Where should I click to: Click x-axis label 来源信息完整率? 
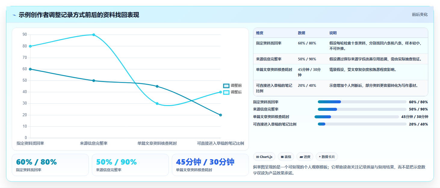coord(94,144)
